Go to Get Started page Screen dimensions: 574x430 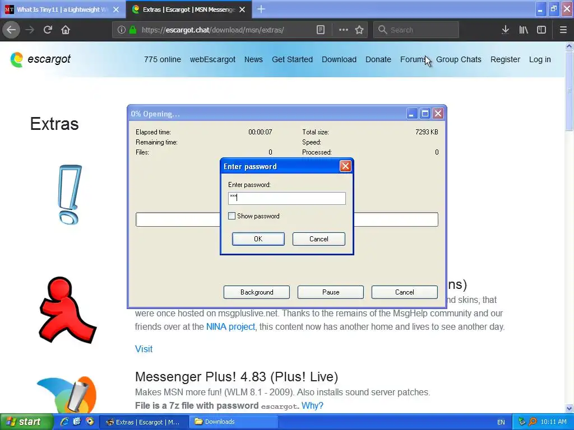292,59
